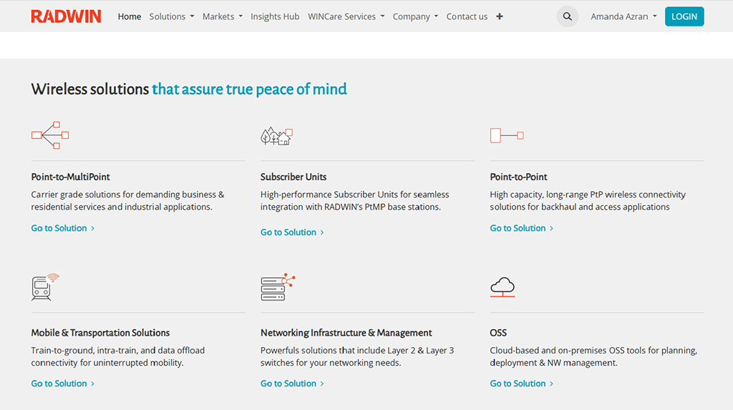Follow Go to Solution under Point-to-MultiPoint
733x410 pixels.
62,228
